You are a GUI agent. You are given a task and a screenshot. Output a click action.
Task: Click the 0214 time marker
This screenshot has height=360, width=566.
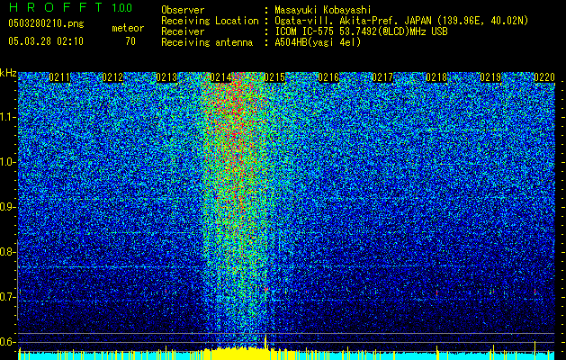[220, 77]
